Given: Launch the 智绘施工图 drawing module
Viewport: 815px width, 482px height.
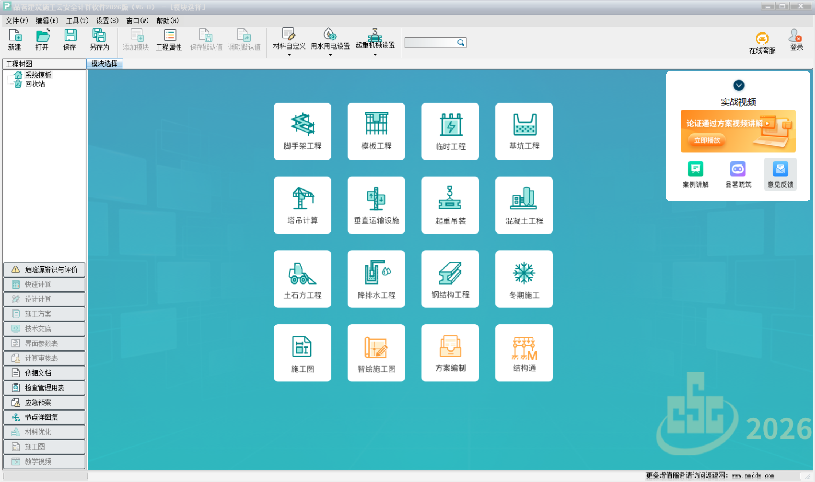Looking at the screenshot, I should [376, 353].
